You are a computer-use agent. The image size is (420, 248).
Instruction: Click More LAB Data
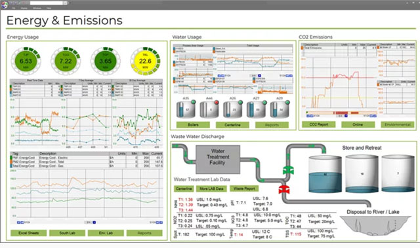211,188
